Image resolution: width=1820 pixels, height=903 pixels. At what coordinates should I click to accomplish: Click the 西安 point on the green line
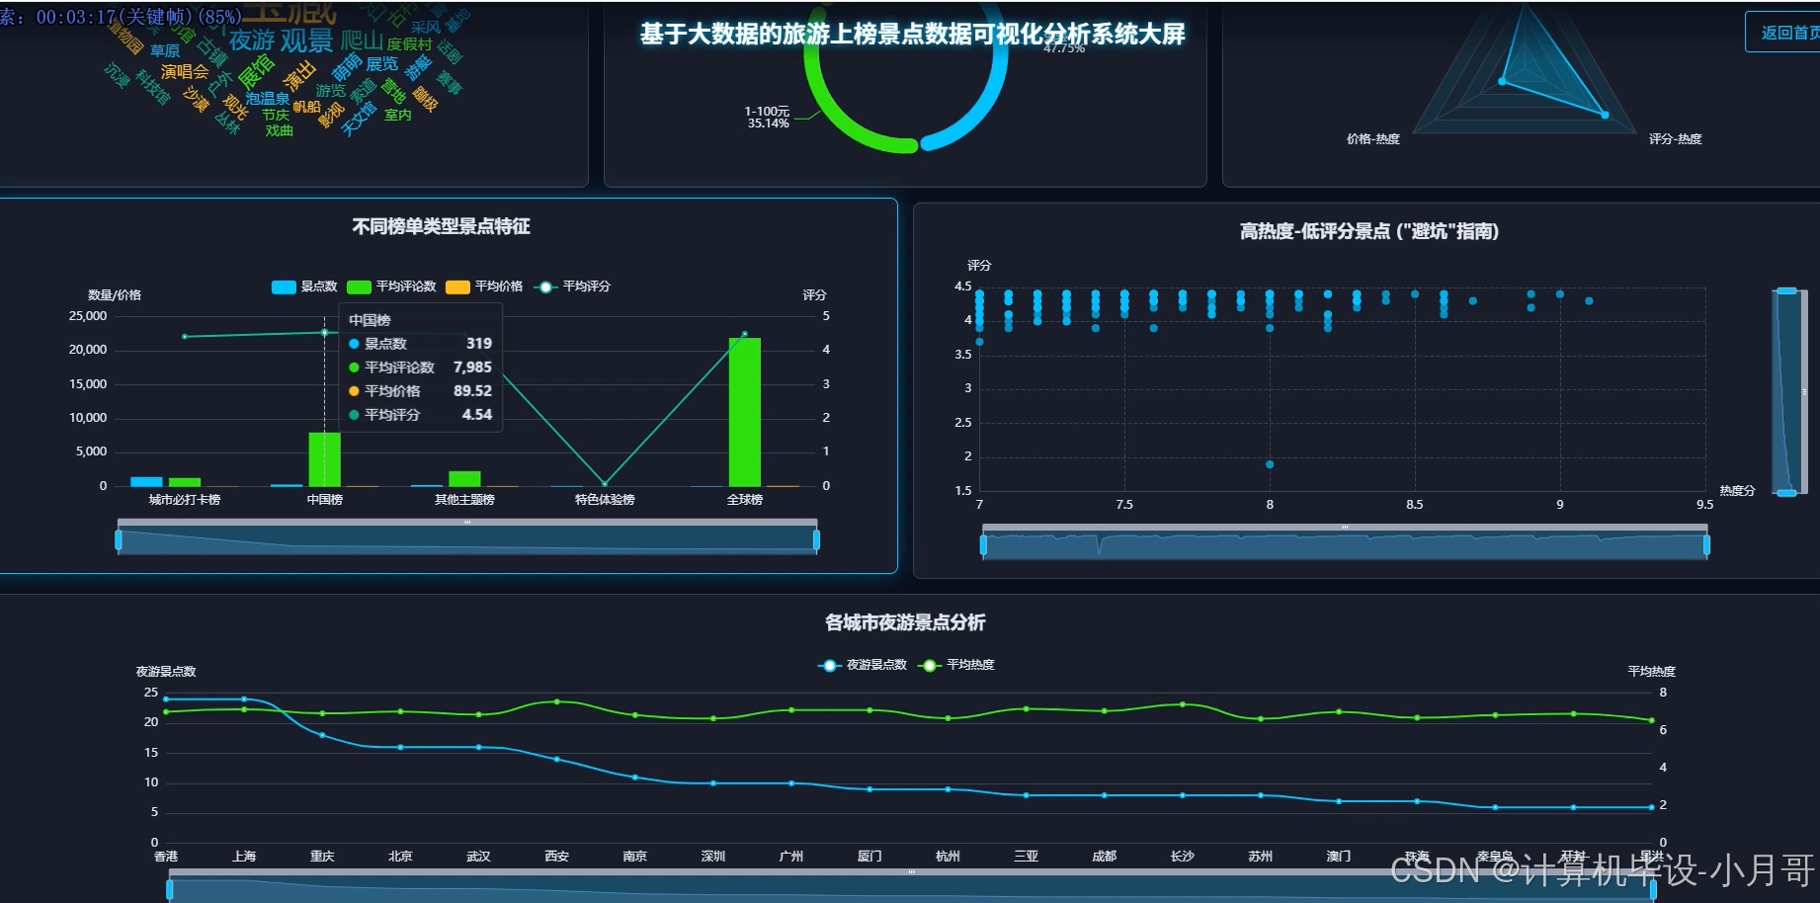[x=557, y=702]
